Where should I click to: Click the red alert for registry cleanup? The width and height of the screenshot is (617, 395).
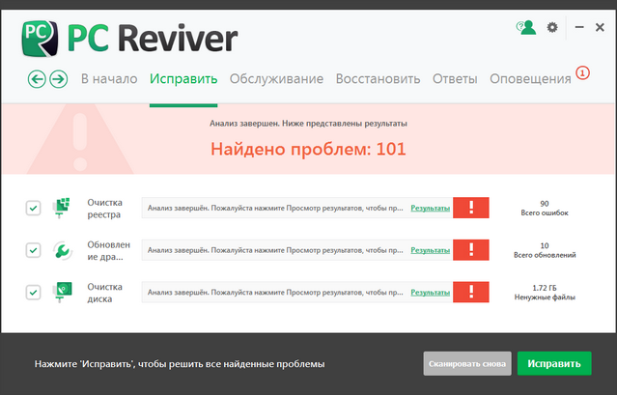tap(471, 208)
